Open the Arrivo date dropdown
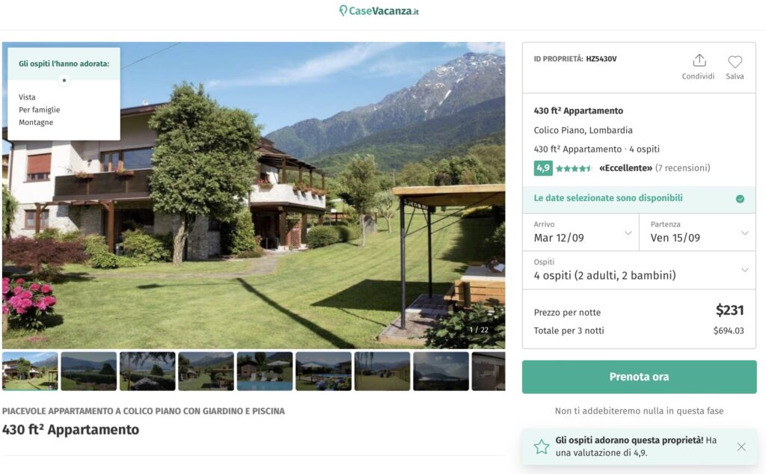 point(580,233)
